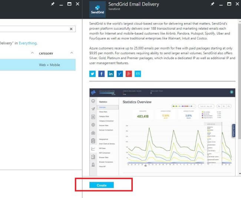Minimize the left search blade
The image size is (241, 198).
61,5
